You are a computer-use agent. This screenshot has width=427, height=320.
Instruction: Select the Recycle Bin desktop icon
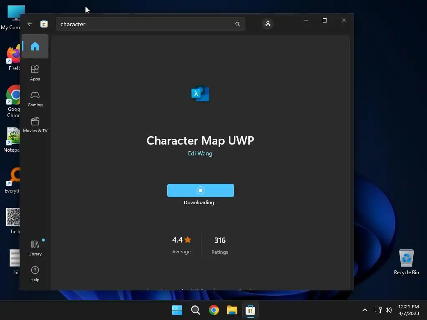point(406,262)
